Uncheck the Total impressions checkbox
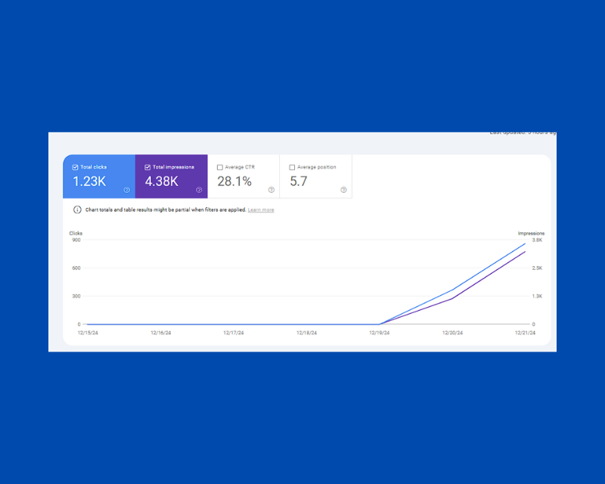605x484 pixels. (x=147, y=167)
